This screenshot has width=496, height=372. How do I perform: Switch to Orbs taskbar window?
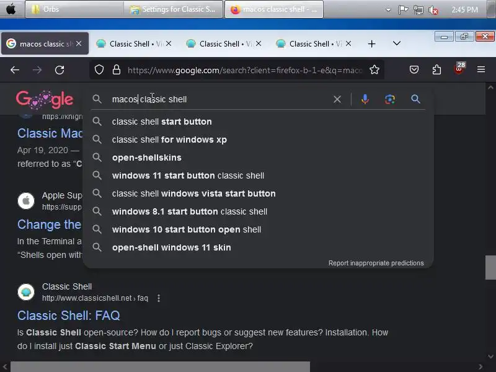tap(74, 9)
